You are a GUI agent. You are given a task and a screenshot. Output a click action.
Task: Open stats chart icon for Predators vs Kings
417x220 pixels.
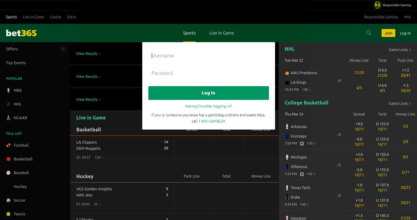tap(339, 80)
